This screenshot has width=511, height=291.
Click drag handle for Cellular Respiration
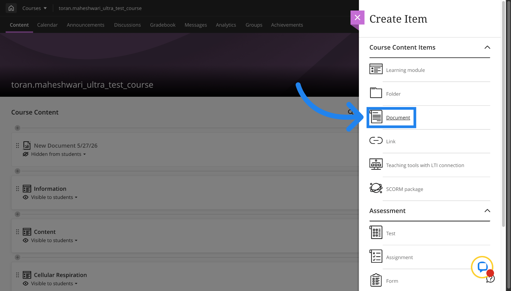coord(17,275)
